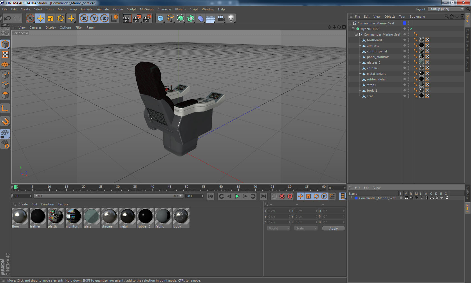Toggle layer Solo dot in Layer Manager

coord(401,198)
